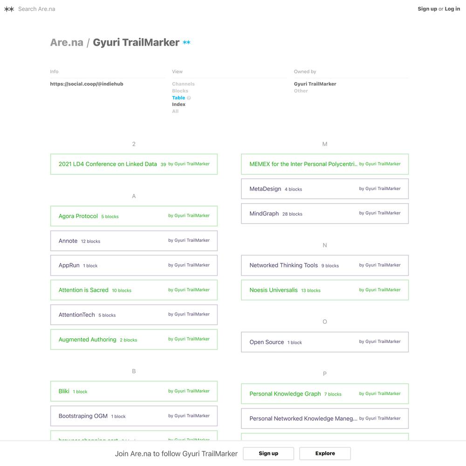Open the Networked Thinking Tools channel

[325, 266]
